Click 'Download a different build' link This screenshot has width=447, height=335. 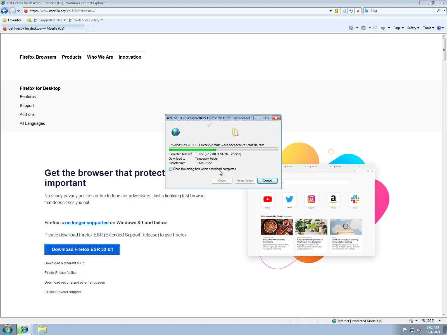pos(64,263)
